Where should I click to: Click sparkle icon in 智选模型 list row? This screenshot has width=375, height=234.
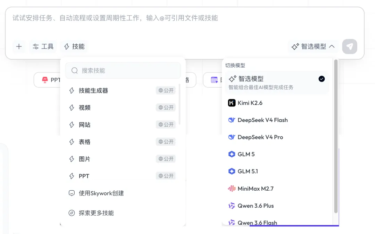[232, 79]
